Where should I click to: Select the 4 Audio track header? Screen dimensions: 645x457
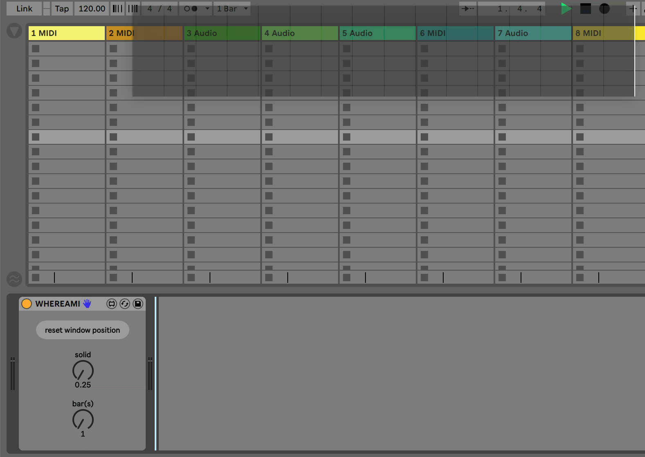(300, 33)
